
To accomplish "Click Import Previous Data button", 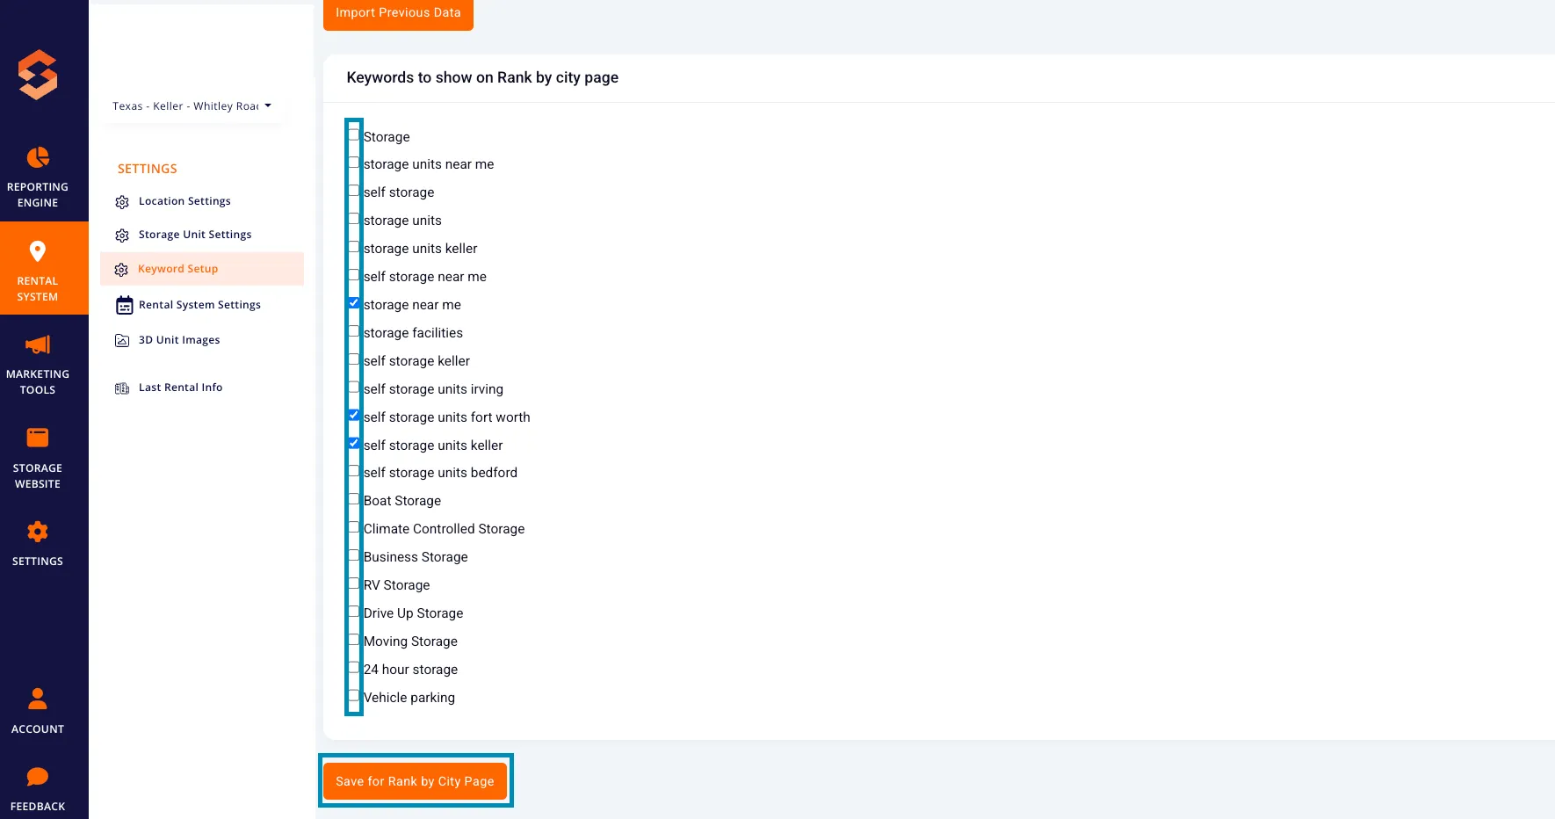I will pyautogui.click(x=398, y=13).
